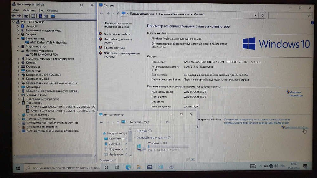Click Контроллеры USB category icon
317x178 pixels.
(x=23, y=79)
